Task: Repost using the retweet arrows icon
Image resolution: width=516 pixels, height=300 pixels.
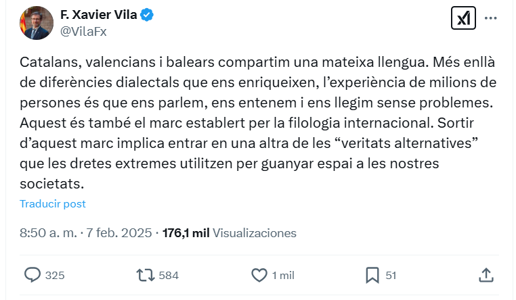Action: tap(145, 274)
